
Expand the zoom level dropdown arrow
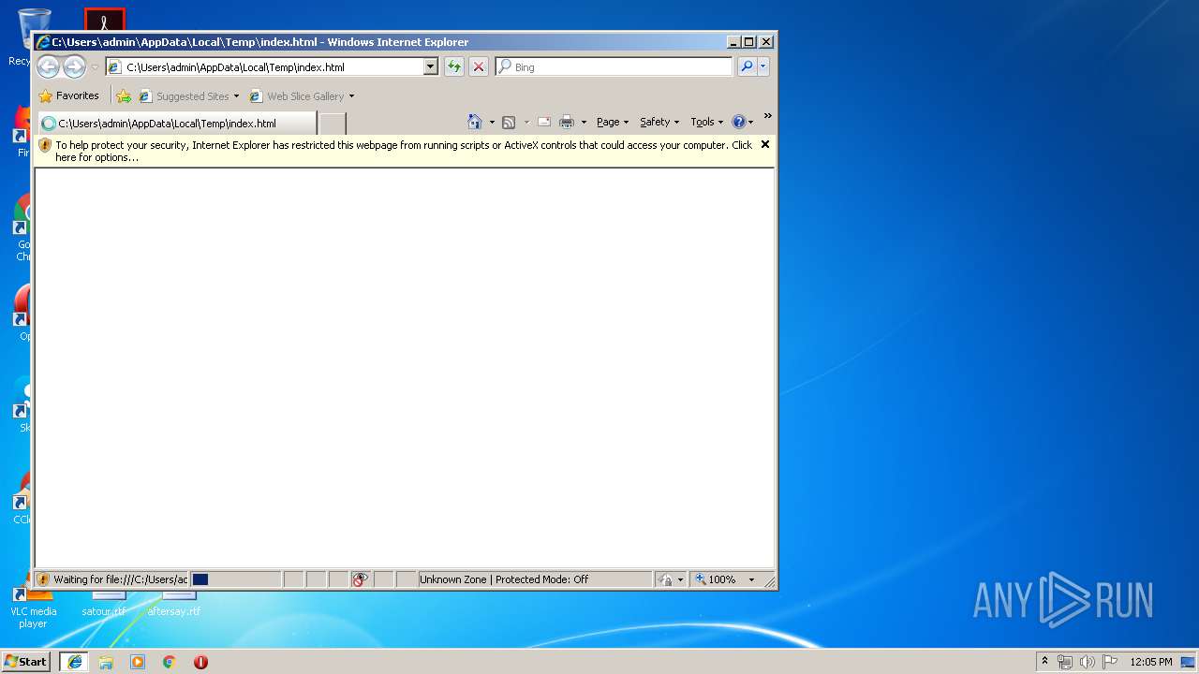click(x=751, y=579)
